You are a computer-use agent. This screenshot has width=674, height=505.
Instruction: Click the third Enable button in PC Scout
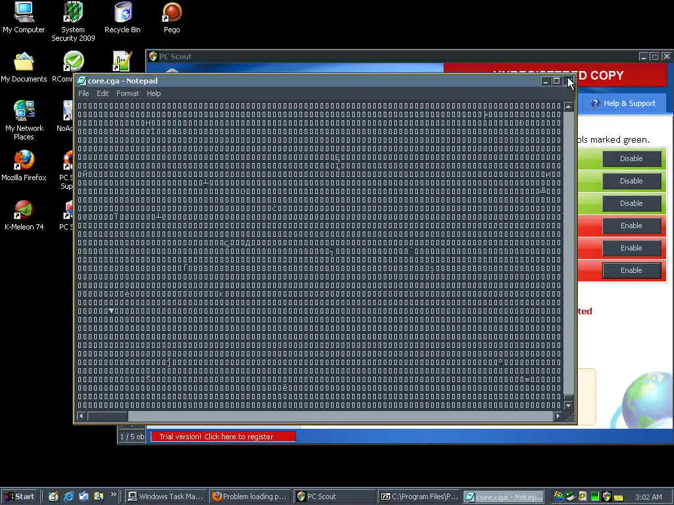click(x=631, y=270)
